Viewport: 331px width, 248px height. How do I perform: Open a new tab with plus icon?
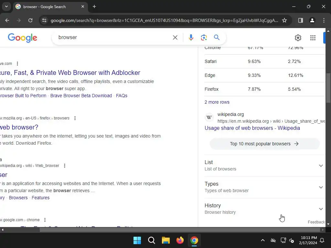point(94,6)
